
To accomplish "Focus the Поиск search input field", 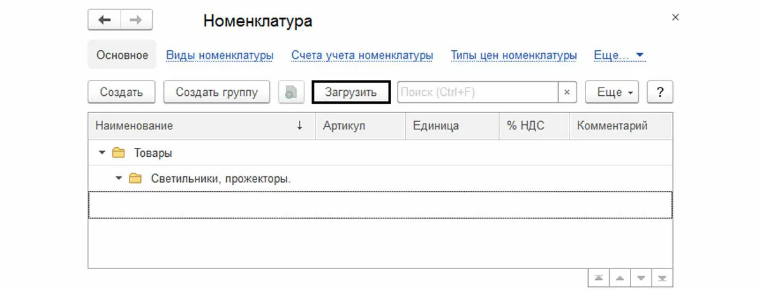I will [x=478, y=92].
